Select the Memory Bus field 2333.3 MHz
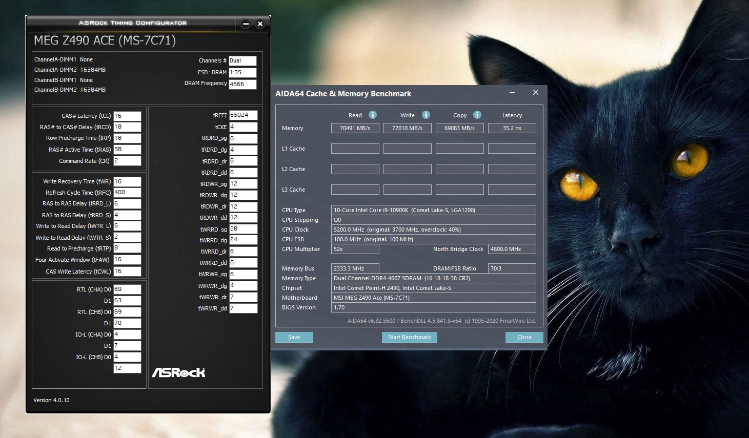The height and width of the screenshot is (438, 749). coord(355,268)
